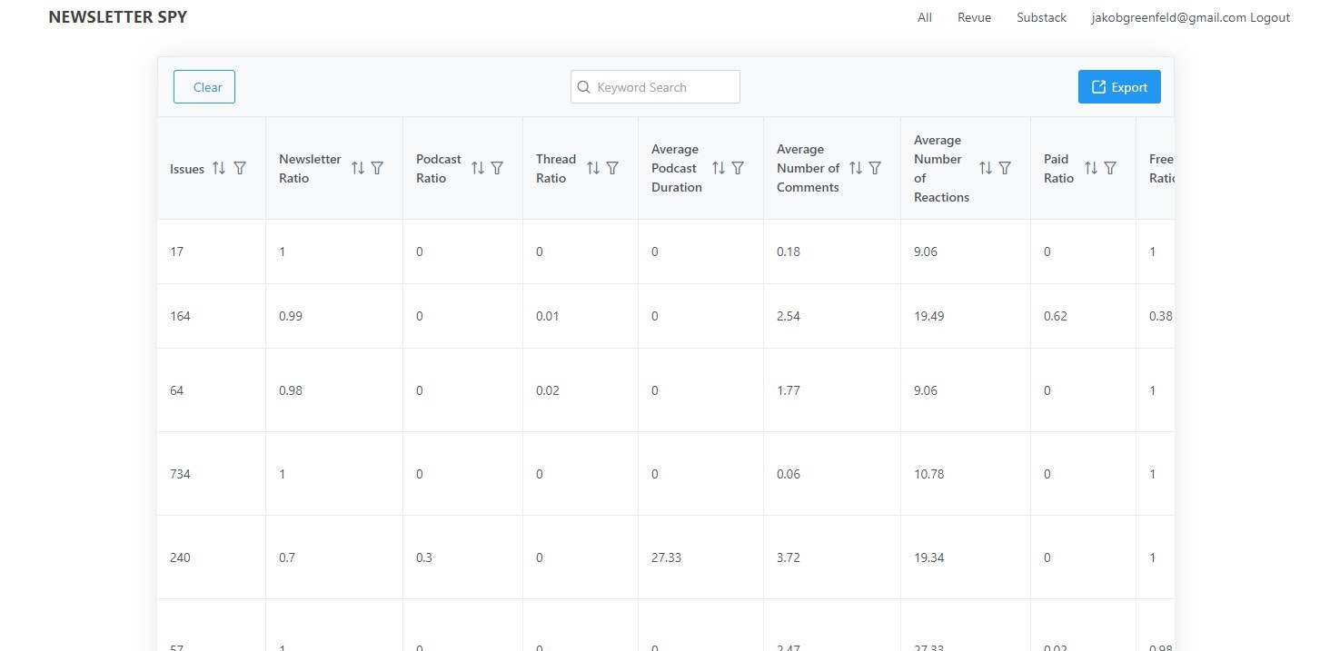Image resolution: width=1330 pixels, height=651 pixels.
Task: Sort by Average Number of Reactions
Action: tap(986, 168)
